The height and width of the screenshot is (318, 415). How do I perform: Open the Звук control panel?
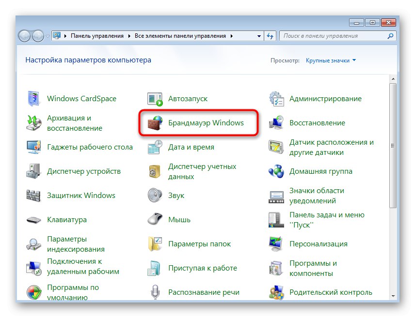176,195
